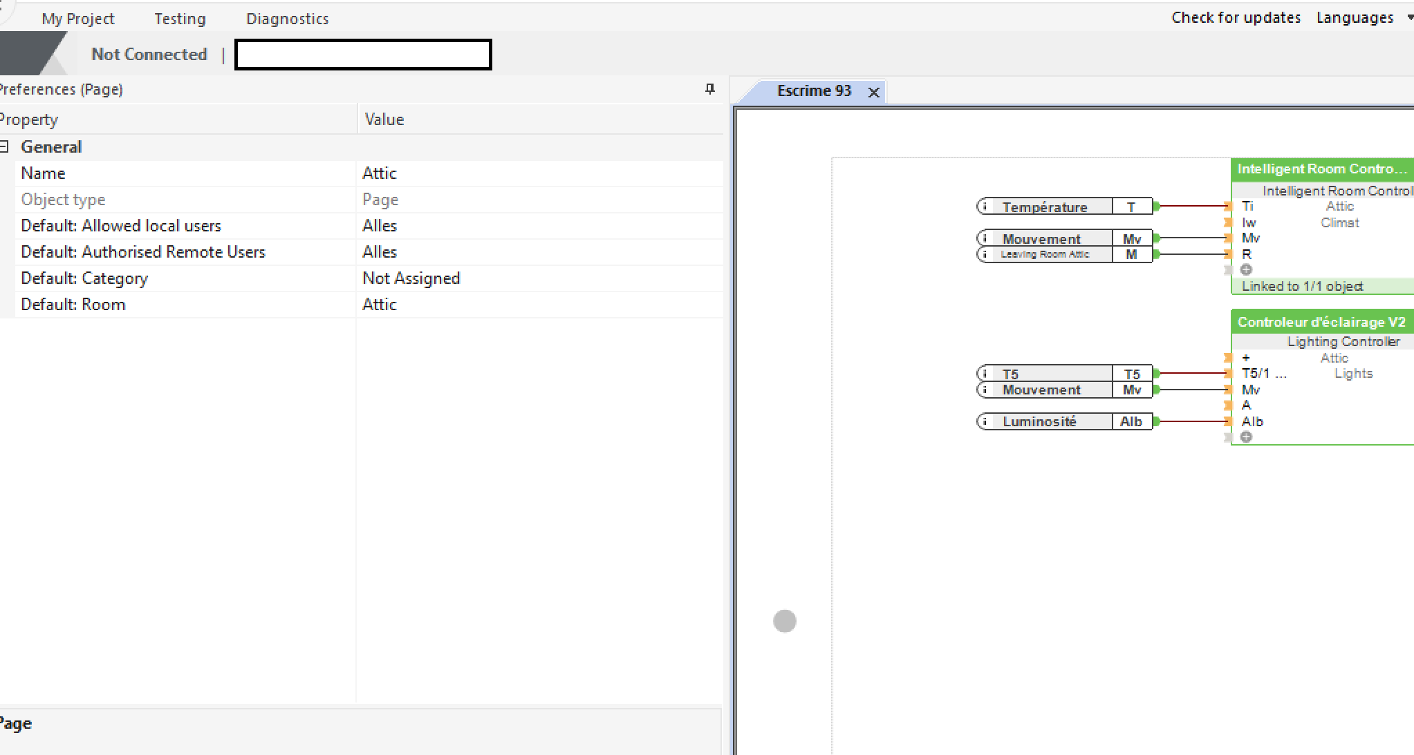
Task: Click plus icon on Lighting Controller block
Action: click(1246, 437)
